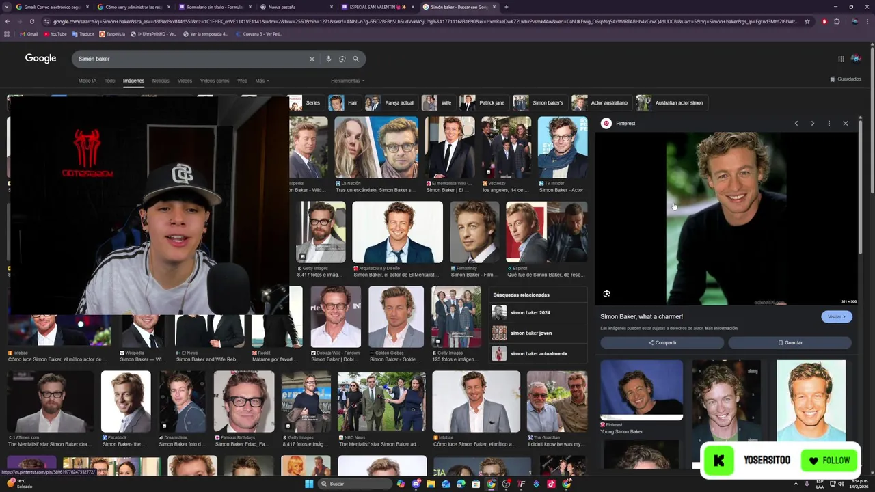Screen dimensions: 875x492
Task: Switch to the Todo results tab
Action: pos(109,81)
